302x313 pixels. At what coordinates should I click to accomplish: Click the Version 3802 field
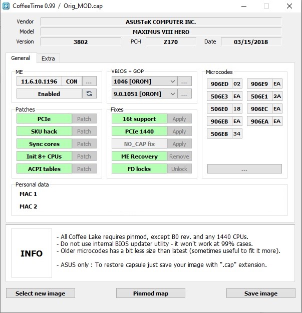tap(81, 41)
